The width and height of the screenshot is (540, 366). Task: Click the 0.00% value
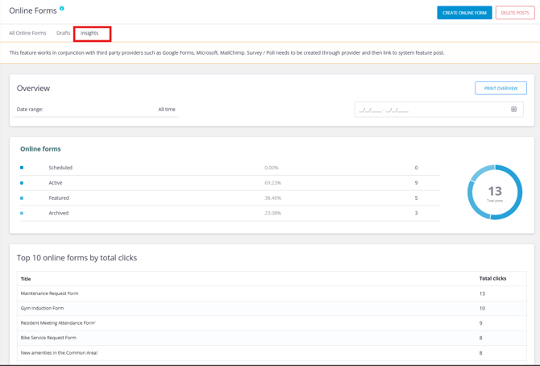[272, 168]
